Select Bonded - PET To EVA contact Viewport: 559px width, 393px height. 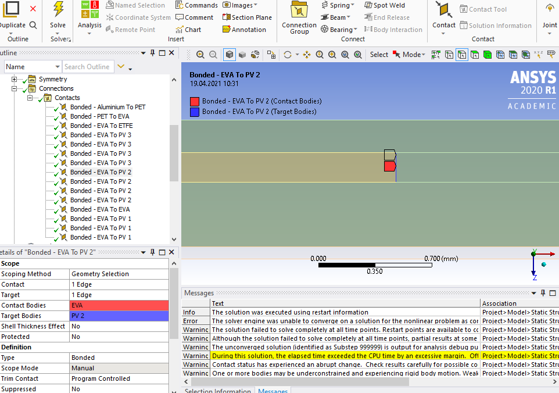99,116
